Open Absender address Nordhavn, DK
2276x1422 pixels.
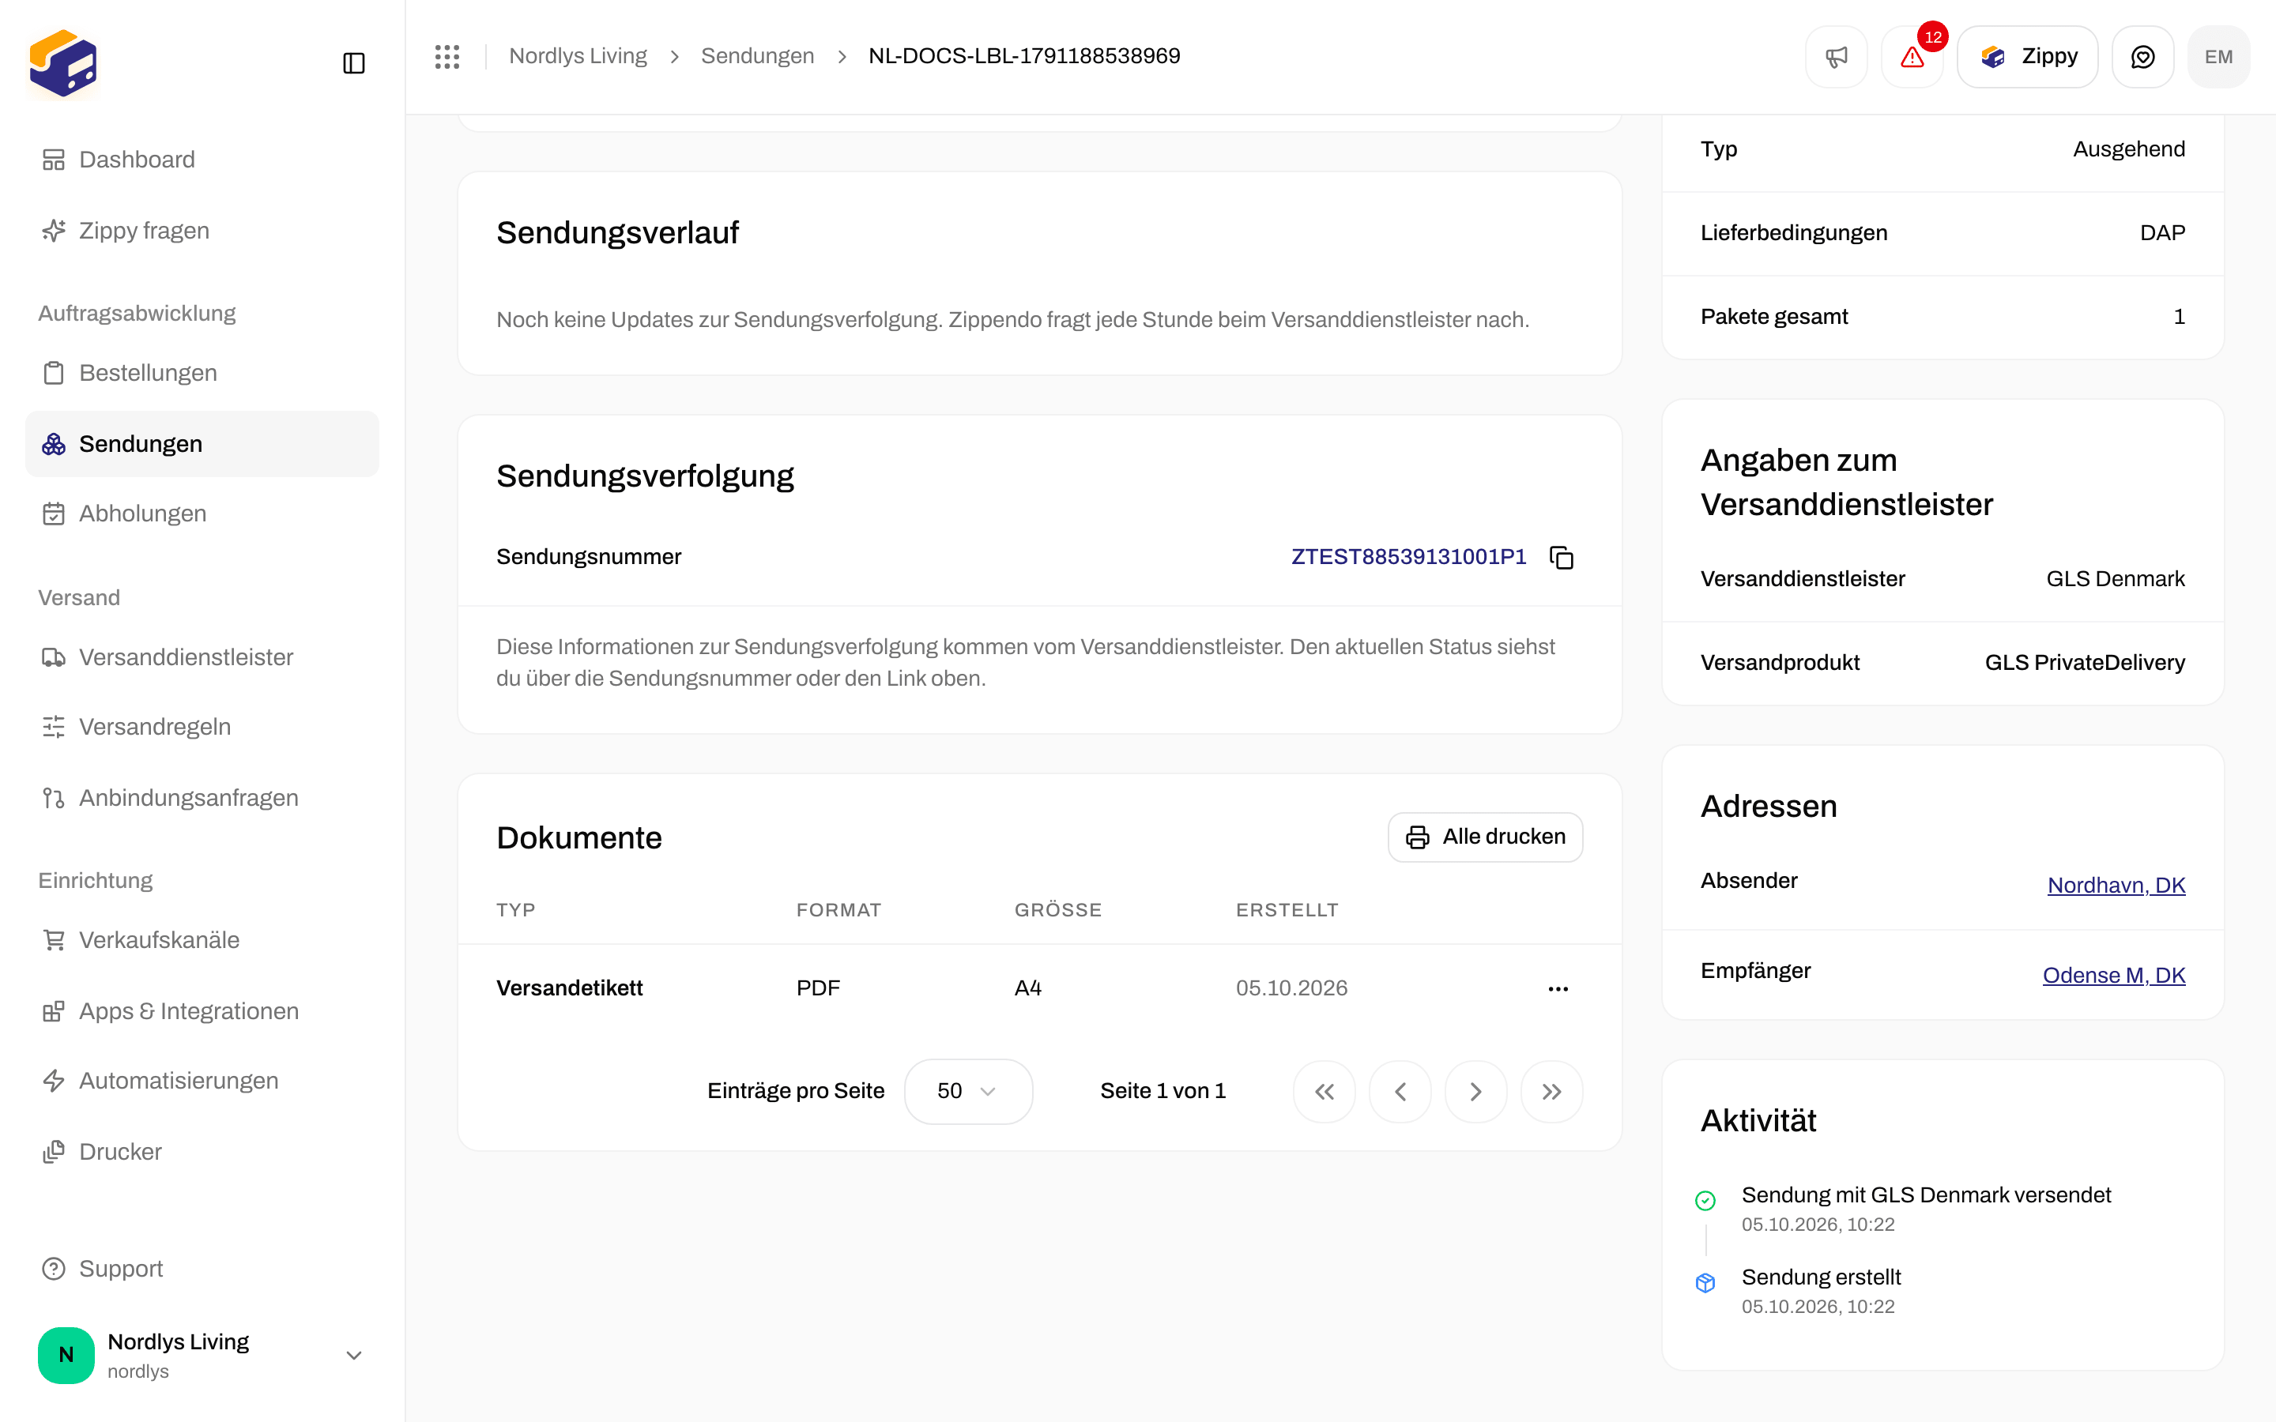click(x=2116, y=885)
